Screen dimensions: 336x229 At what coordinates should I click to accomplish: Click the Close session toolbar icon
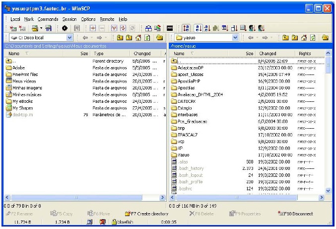coord(22,28)
